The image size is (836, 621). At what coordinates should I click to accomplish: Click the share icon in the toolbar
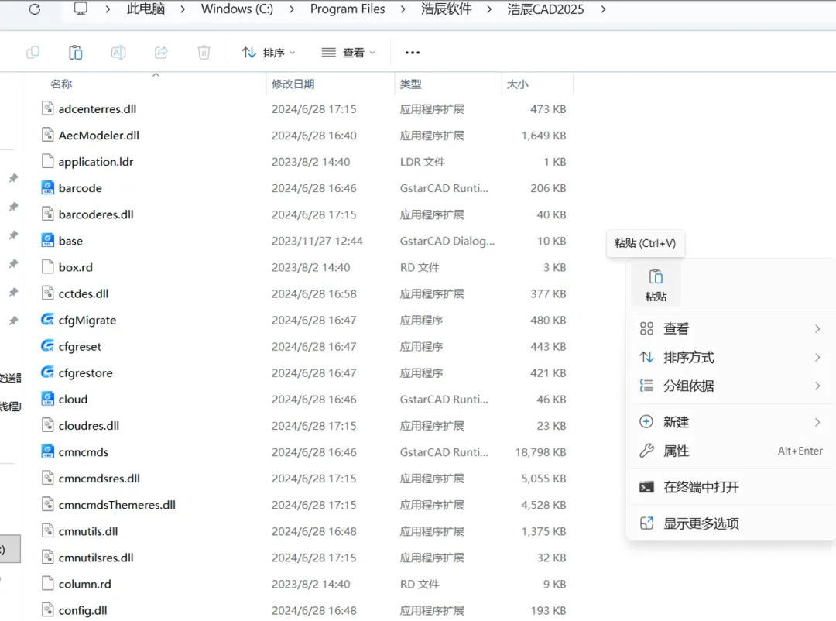tap(161, 53)
